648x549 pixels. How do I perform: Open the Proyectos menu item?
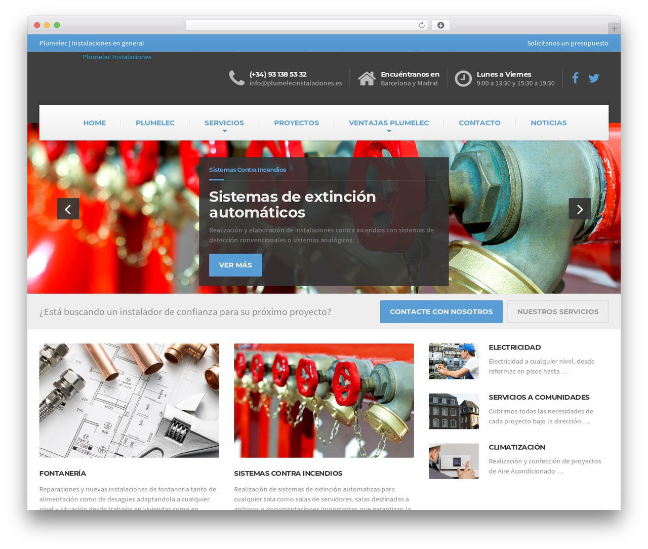click(296, 123)
